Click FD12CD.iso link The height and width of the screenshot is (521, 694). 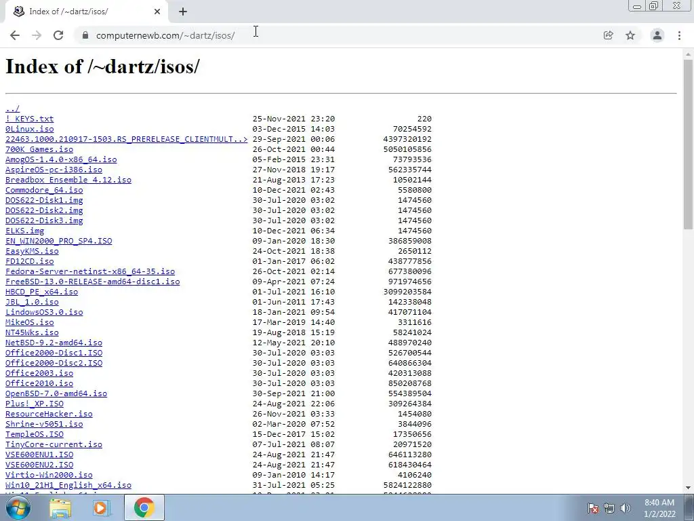pos(30,261)
